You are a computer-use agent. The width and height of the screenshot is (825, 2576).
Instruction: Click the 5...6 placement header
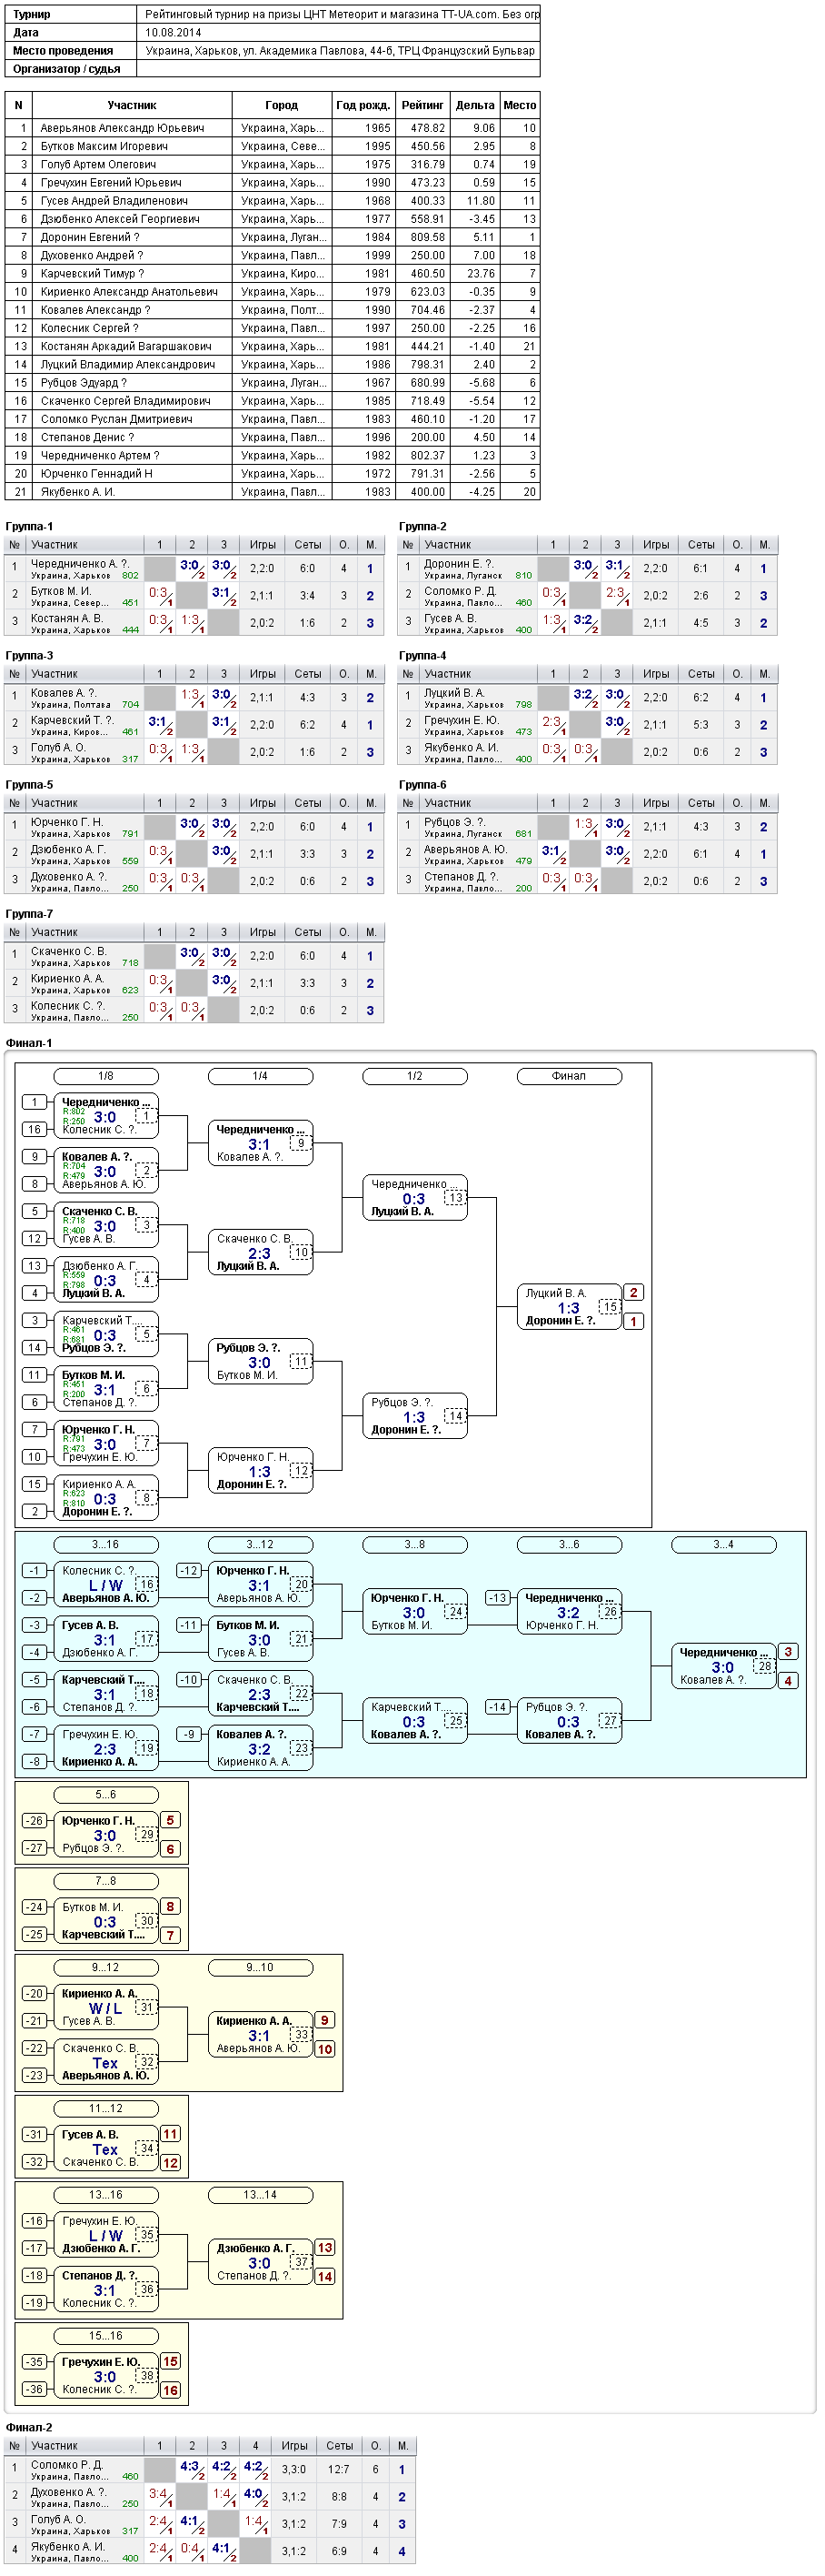106,1795
